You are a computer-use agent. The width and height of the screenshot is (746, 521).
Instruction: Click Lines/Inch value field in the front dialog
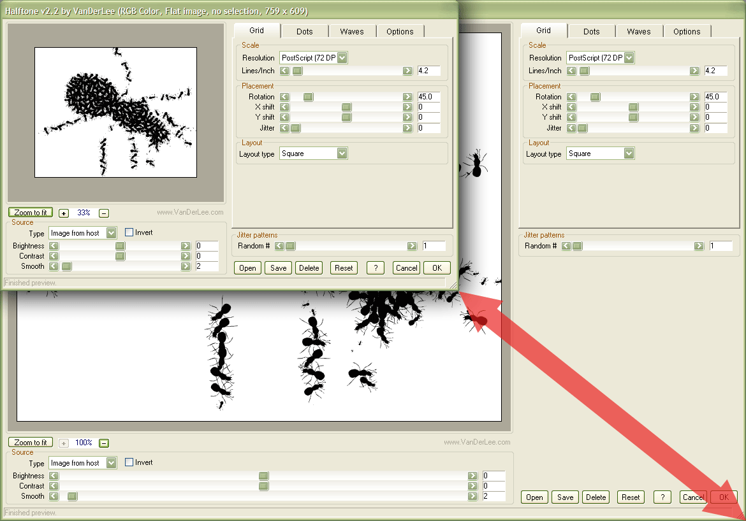(x=428, y=71)
